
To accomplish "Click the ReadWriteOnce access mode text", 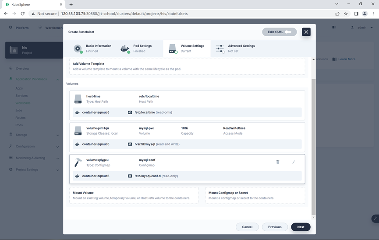I will [x=234, y=128].
